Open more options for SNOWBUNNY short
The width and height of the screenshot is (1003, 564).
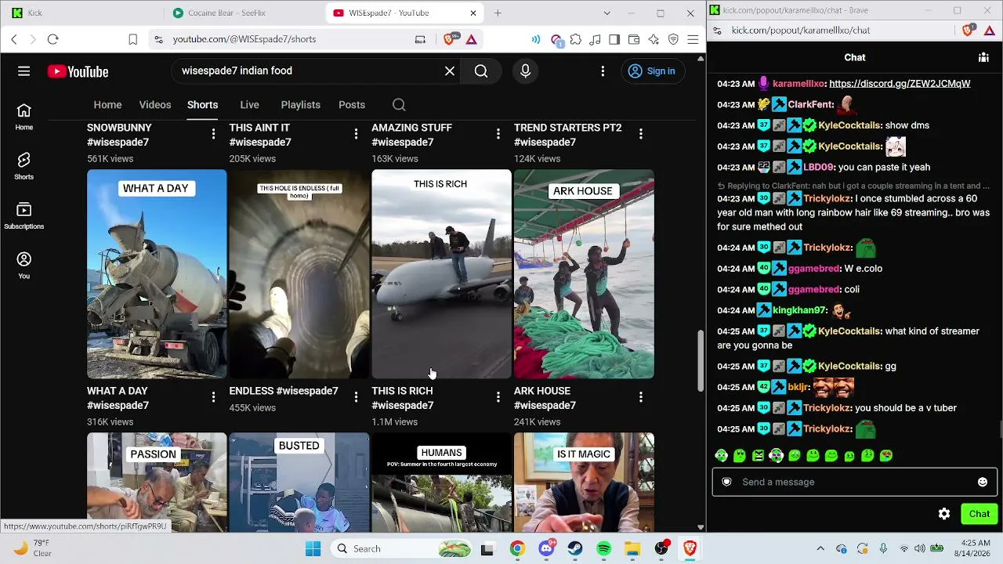coord(213,135)
